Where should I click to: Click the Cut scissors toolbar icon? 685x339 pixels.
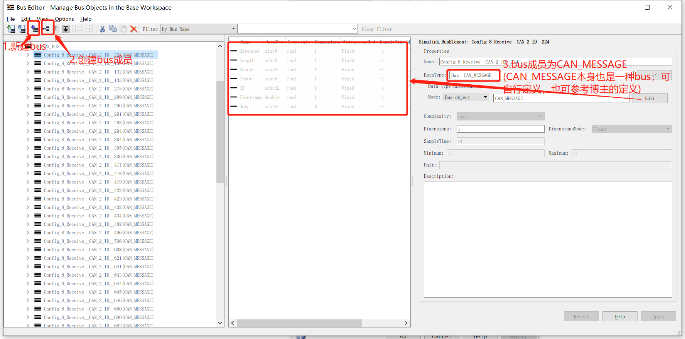(x=103, y=29)
